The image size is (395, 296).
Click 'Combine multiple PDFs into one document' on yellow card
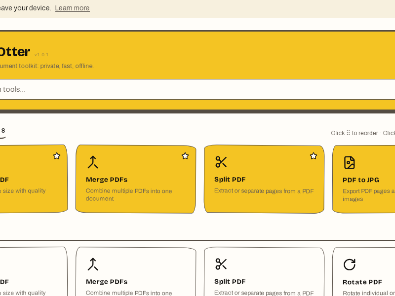point(129,195)
